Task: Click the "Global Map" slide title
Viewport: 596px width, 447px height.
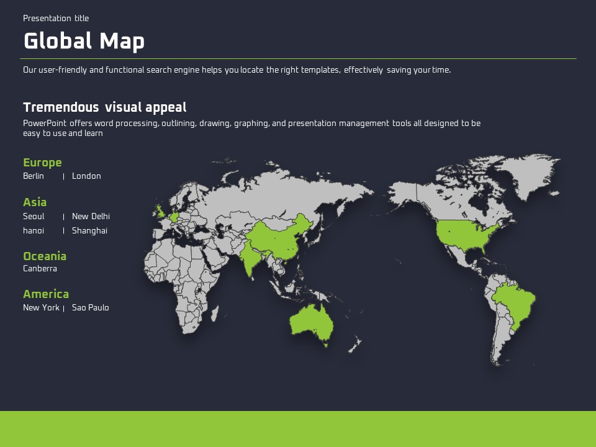Action: click(84, 42)
